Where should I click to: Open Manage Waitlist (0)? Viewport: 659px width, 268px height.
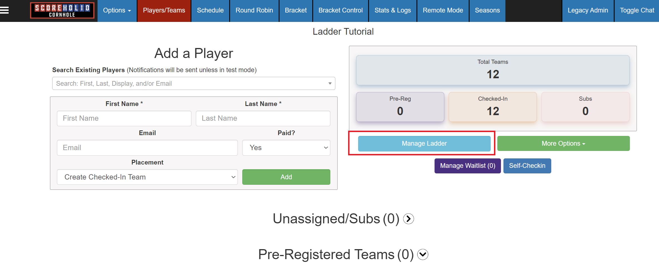pyautogui.click(x=468, y=166)
